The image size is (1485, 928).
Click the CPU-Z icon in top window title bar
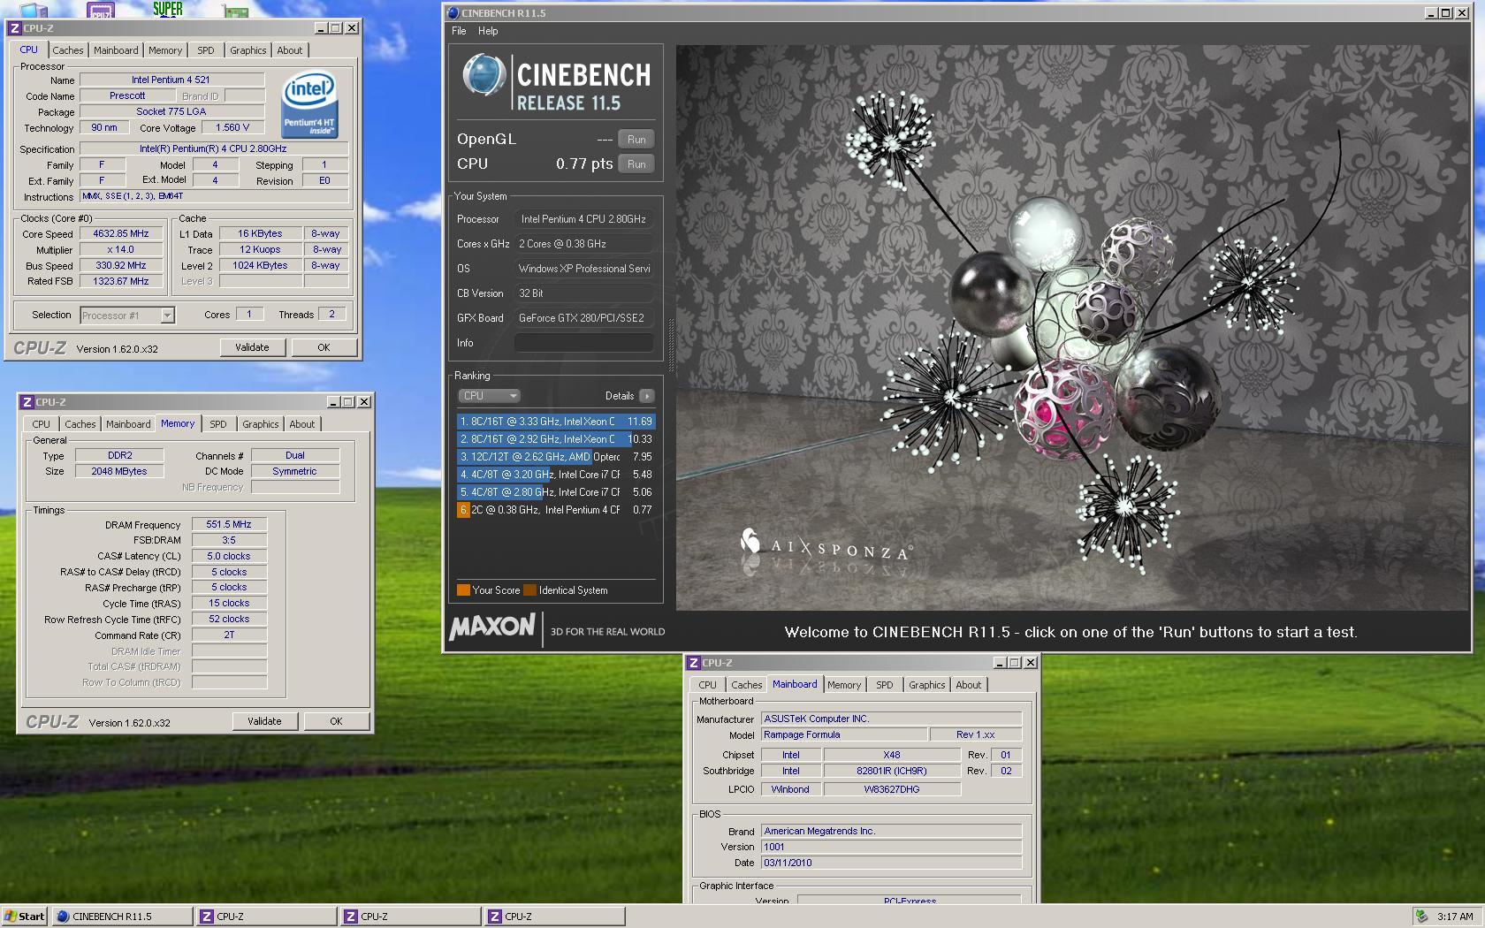15,28
